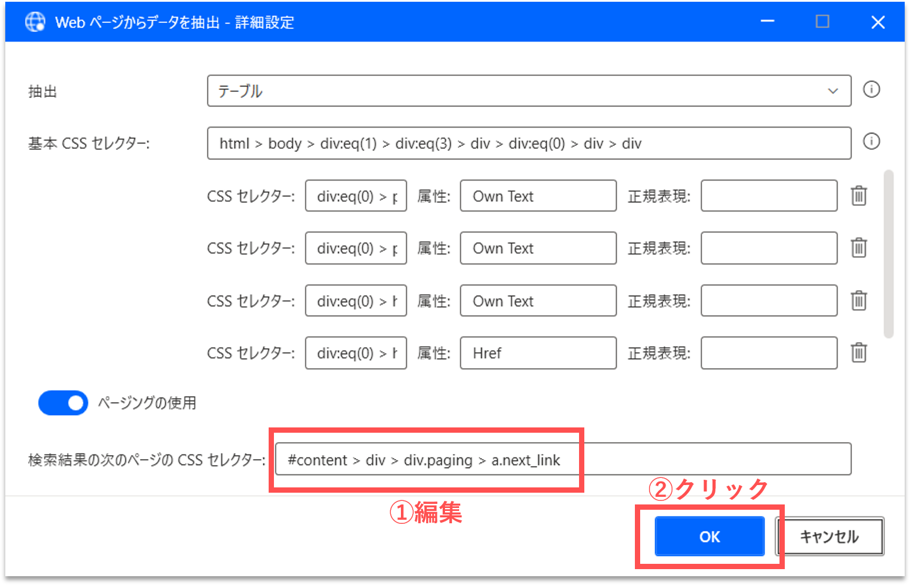Open the 抽出 テーブル dropdown

(528, 91)
